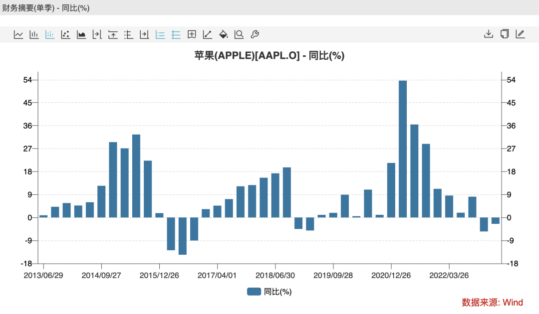This screenshot has width=539, height=314.
Task: Edit the chart with the pencil icon
Action: coord(520,34)
